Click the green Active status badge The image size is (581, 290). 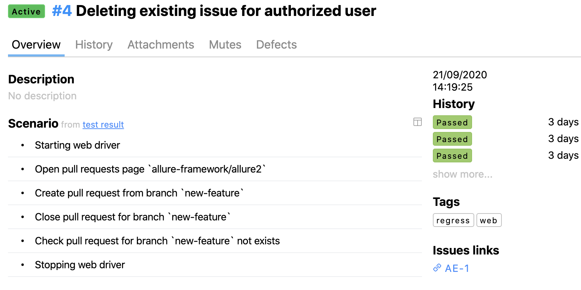(x=27, y=12)
